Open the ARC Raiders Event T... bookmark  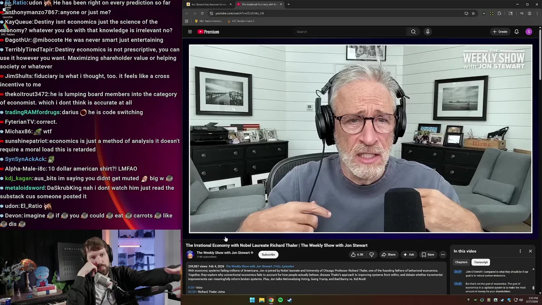(x=242, y=21)
